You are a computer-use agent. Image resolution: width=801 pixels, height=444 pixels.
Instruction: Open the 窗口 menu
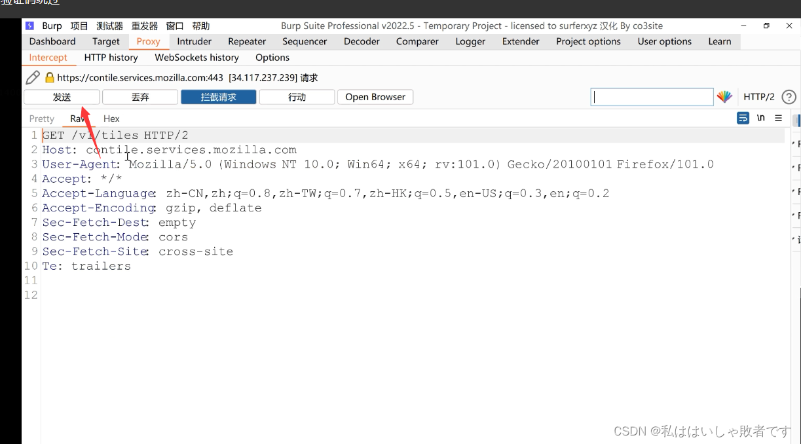tap(175, 26)
